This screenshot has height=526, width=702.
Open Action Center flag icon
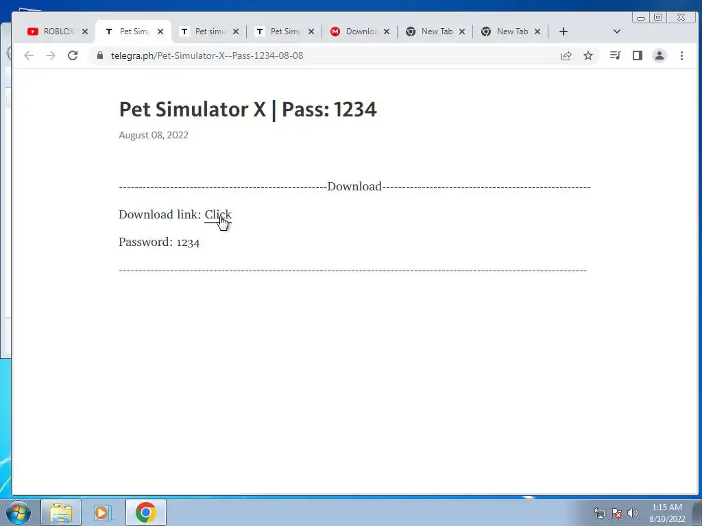[616, 513]
